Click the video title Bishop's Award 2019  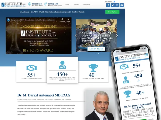pos(33,20)
